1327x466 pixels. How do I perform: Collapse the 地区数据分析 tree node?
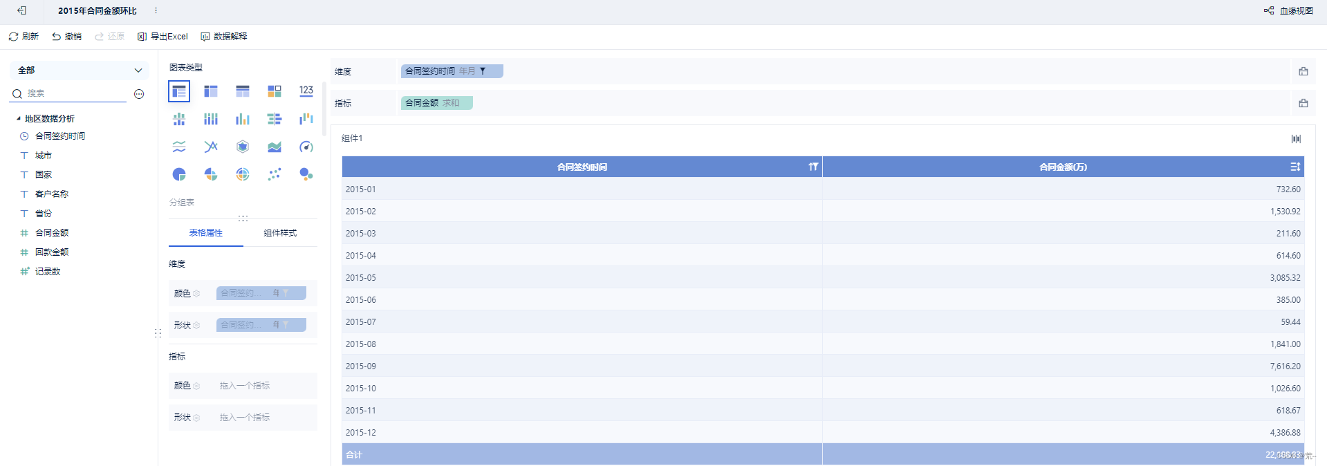pyautogui.click(x=19, y=119)
